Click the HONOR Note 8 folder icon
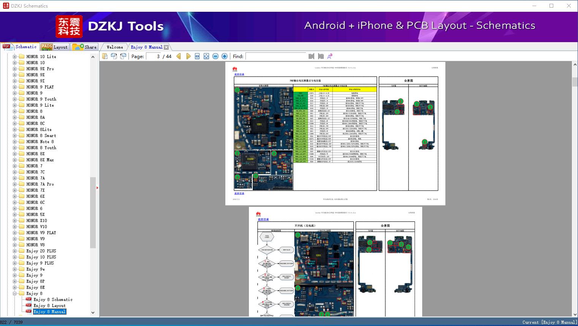Image resolution: width=578 pixels, height=326 pixels. click(x=22, y=142)
